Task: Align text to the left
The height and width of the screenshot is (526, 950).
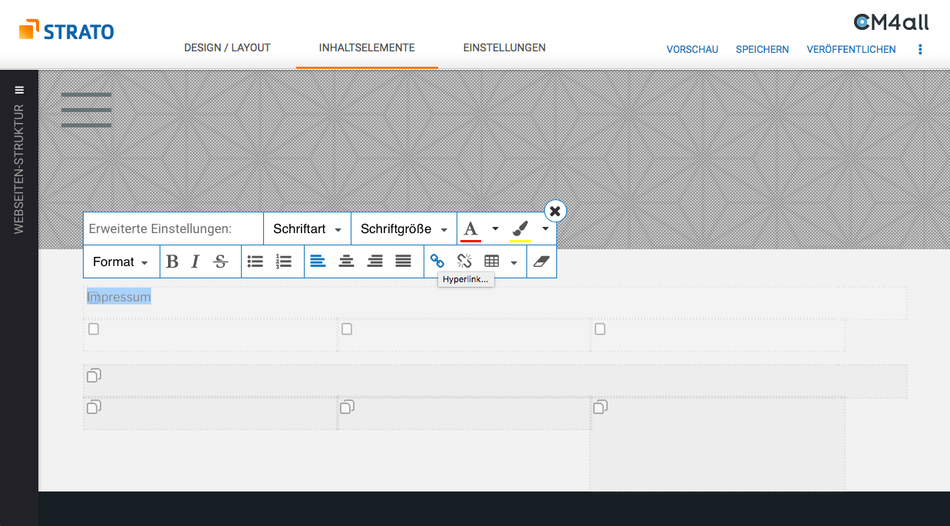Action: (x=318, y=261)
